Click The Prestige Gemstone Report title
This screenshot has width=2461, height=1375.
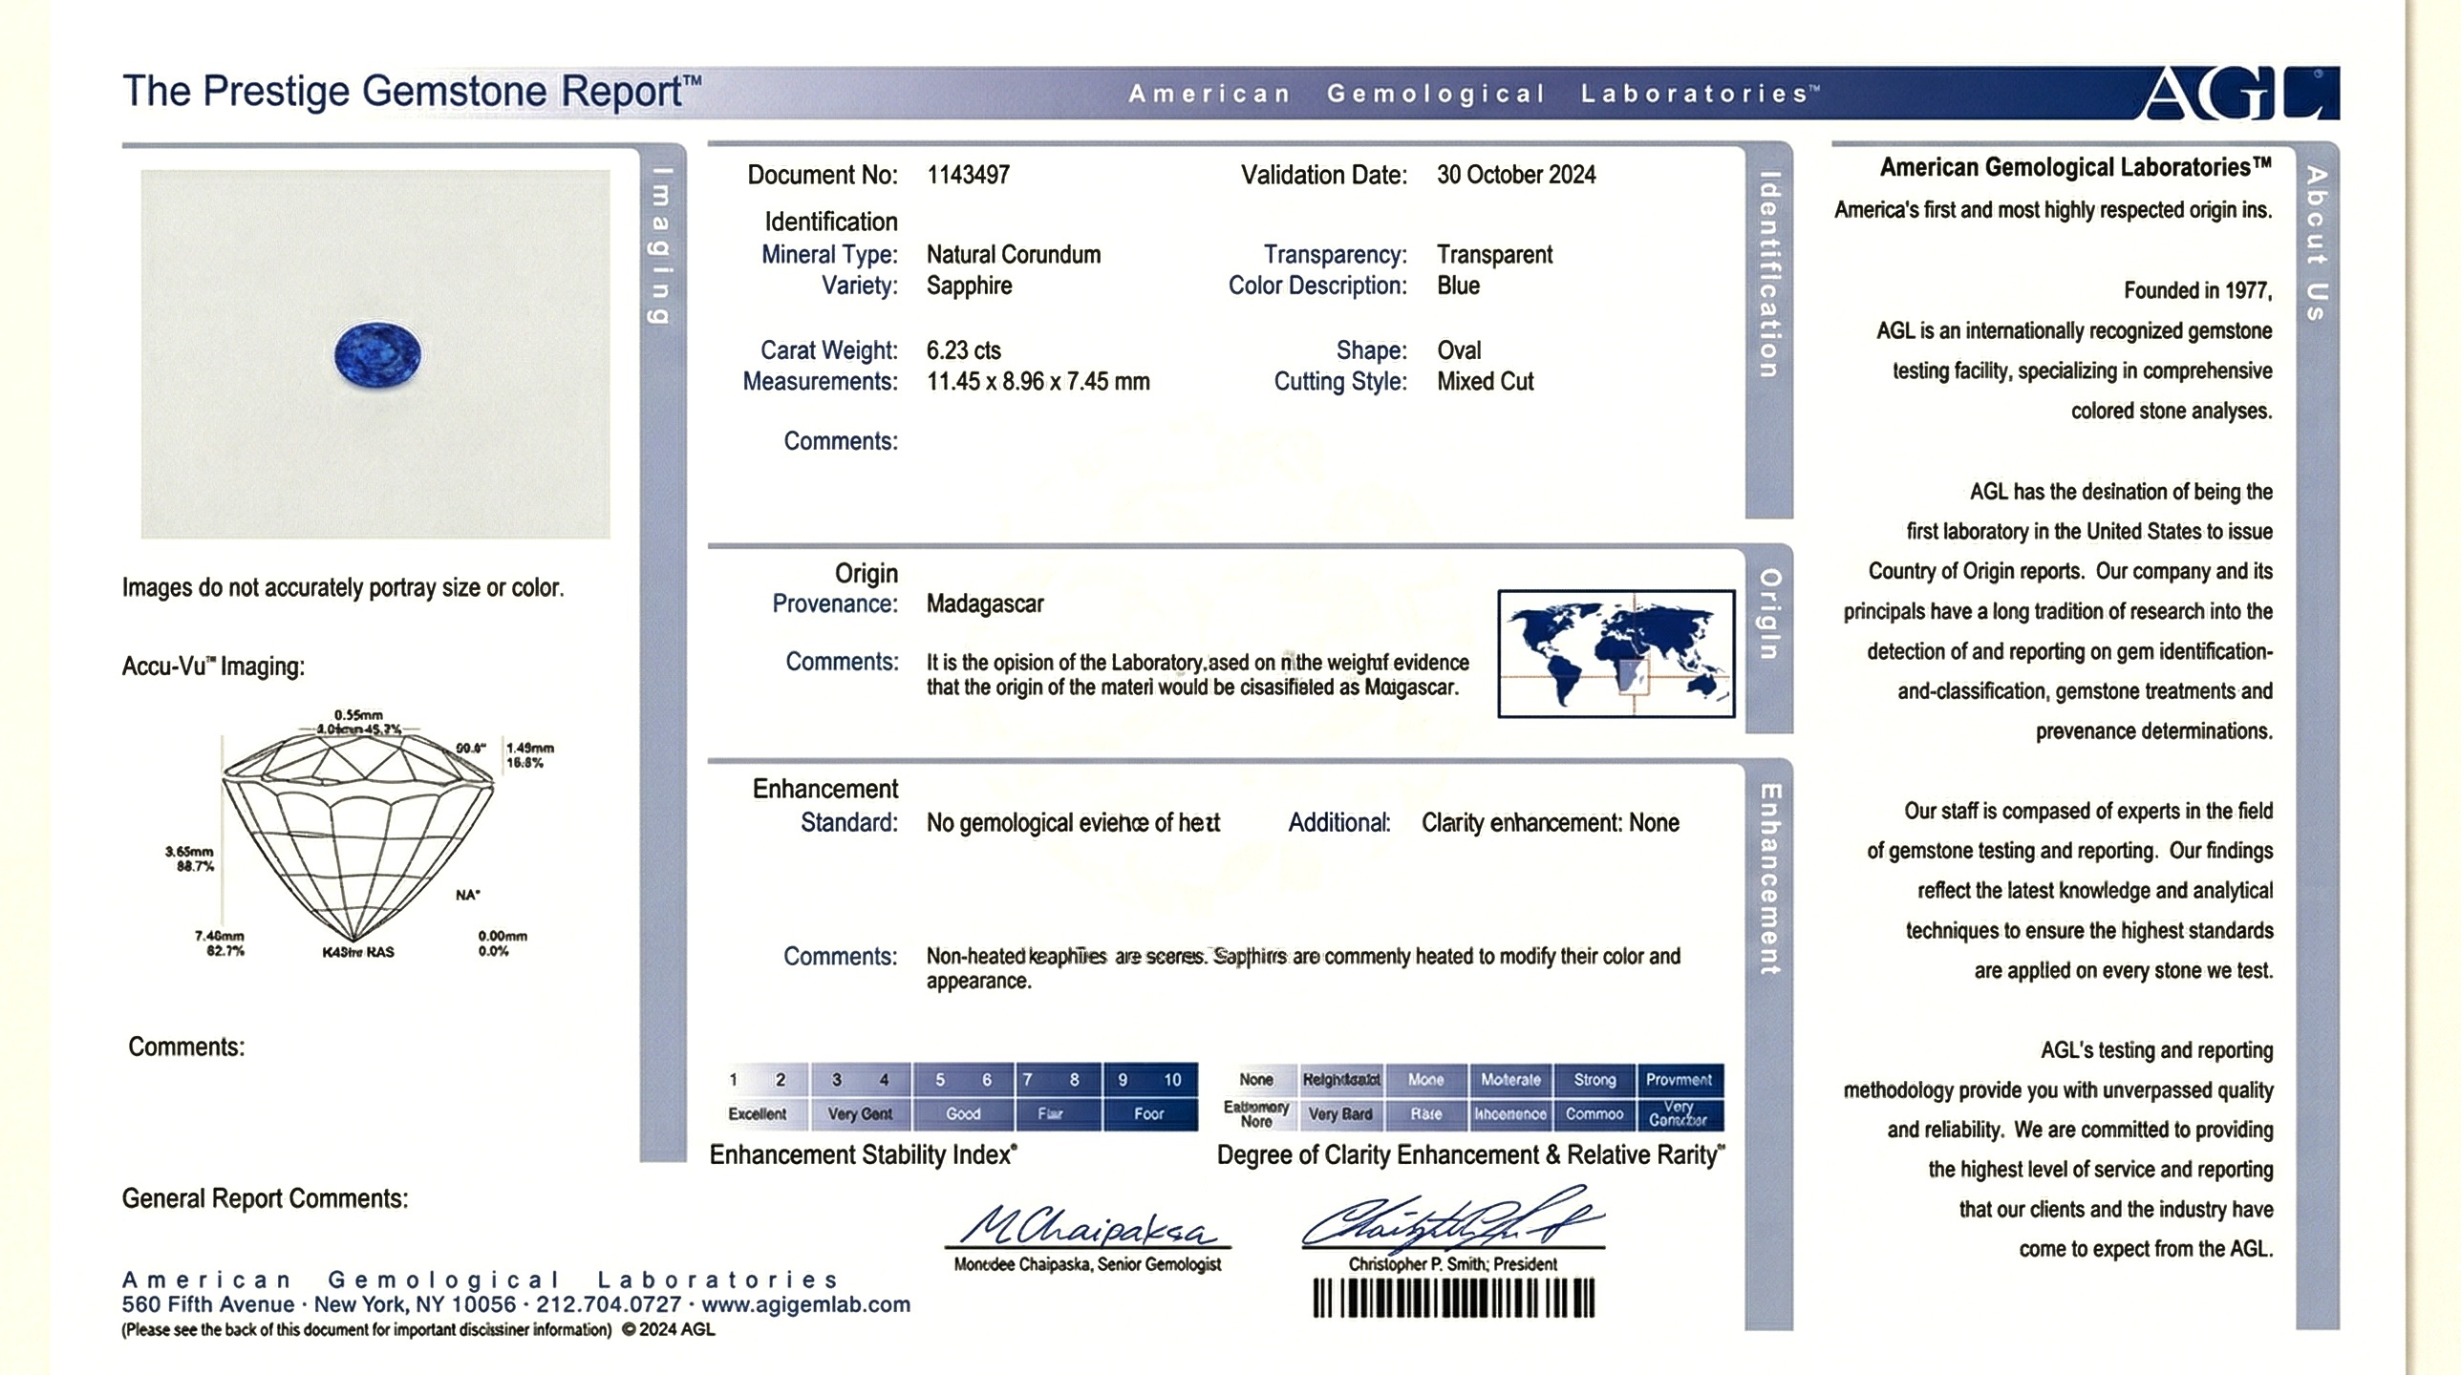pyautogui.click(x=412, y=92)
